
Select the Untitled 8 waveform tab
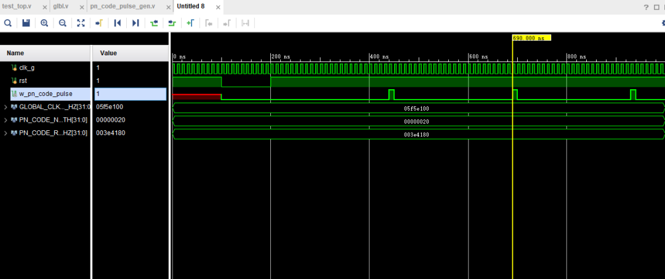click(191, 6)
